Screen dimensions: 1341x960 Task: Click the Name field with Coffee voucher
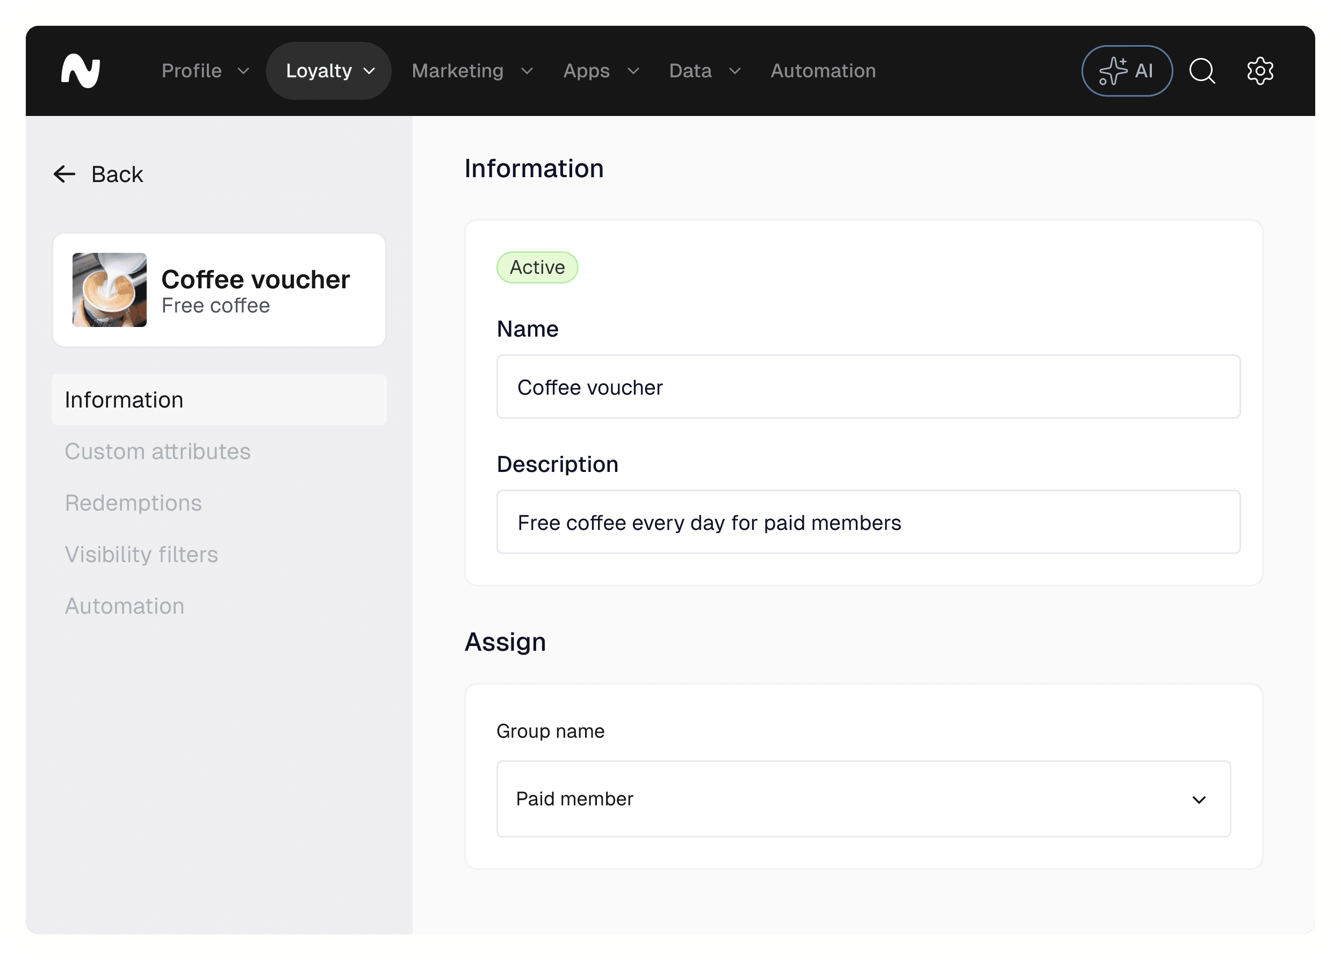coord(868,387)
